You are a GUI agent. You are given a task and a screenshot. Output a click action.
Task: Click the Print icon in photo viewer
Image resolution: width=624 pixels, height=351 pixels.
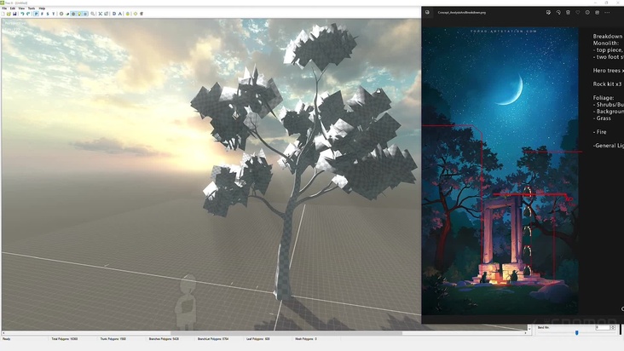click(598, 12)
